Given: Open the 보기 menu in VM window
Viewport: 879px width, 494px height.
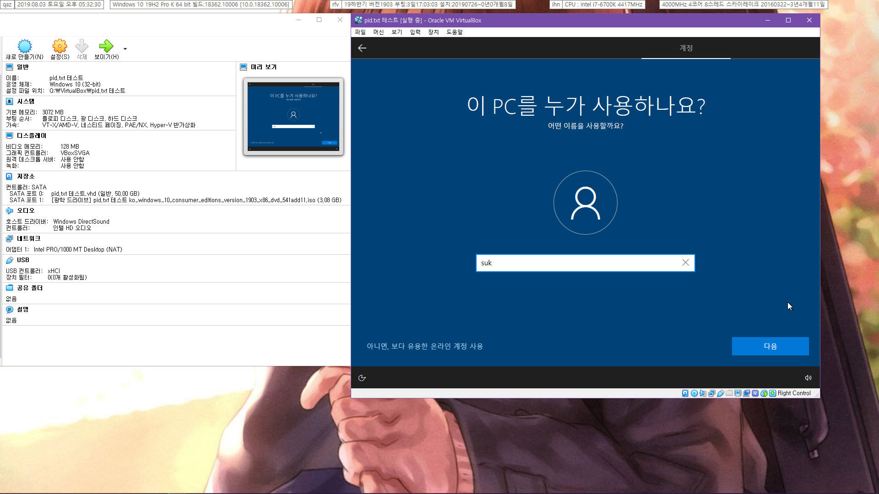Looking at the screenshot, I should coord(397,32).
